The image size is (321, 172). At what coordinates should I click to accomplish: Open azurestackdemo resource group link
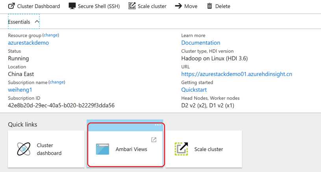tap(28, 43)
